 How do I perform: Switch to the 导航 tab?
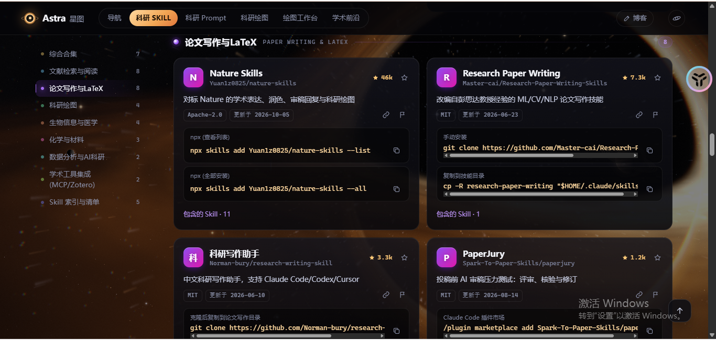pyautogui.click(x=114, y=18)
